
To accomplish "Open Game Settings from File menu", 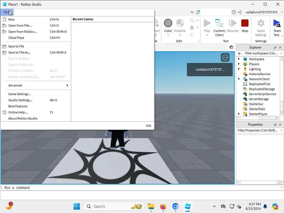I will [36, 94].
